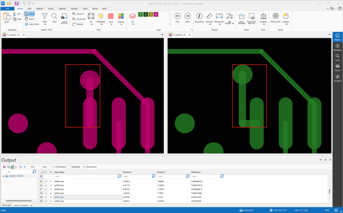The image size is (343, 213).
Task: Uncheck the Fit Selected option
Action: pos(53,167)
